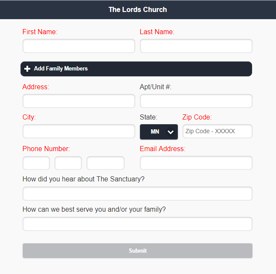Focus the First Name input field

(78, 46)
